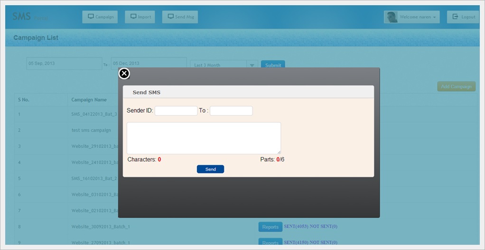Image resolution: width=485 pixels, height=250 pixels.
Task: Click the To recipient input field
Action: (x=231, y=111)
